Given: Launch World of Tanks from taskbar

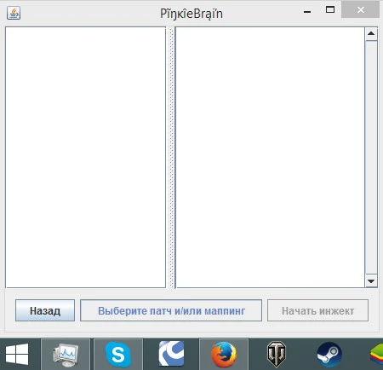Looking at the screenshot, I should pos(277,354).
